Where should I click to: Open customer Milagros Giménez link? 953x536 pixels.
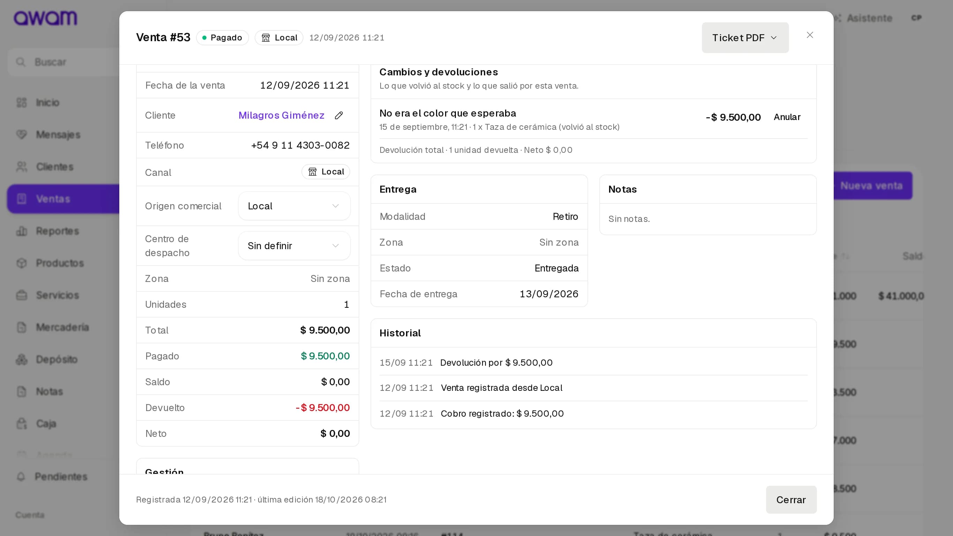coord(281,116)
